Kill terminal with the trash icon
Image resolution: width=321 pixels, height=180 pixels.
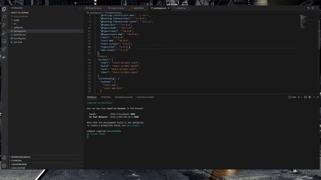[310, 97]
